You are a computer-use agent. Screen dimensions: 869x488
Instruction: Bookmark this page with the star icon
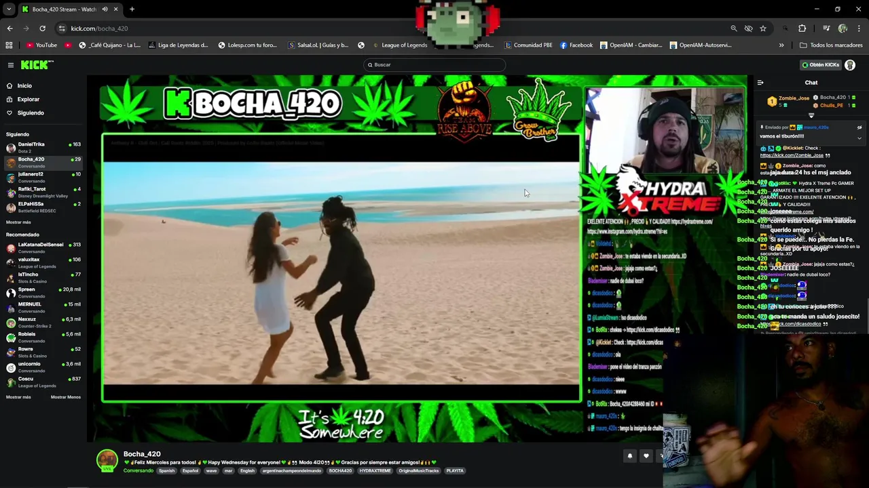coord(763,28)
